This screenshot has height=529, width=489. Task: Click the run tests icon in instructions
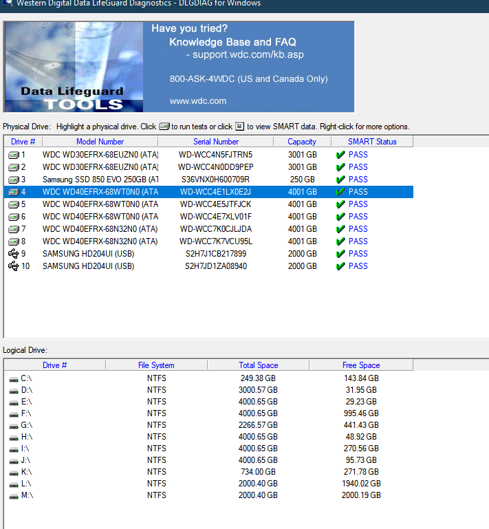[x=164, y=126]
